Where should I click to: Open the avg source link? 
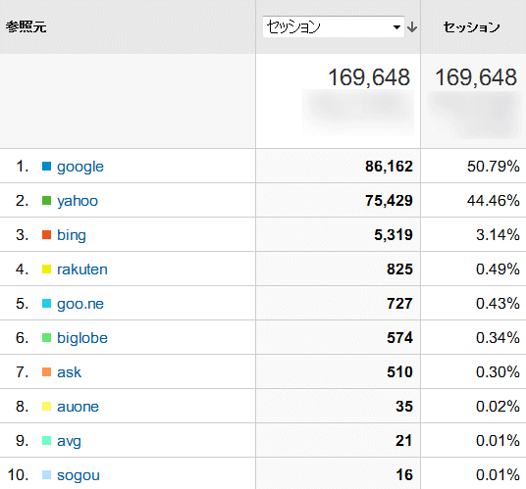click(69, 441)
